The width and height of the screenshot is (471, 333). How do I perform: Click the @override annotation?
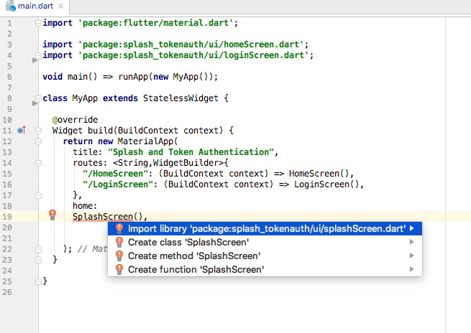pos(75,120)
